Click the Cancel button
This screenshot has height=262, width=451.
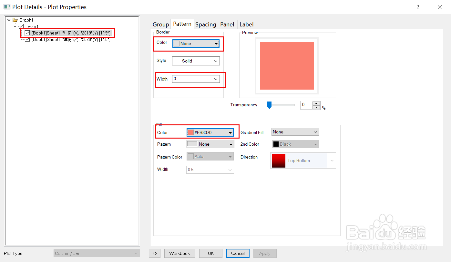(238, 253)
